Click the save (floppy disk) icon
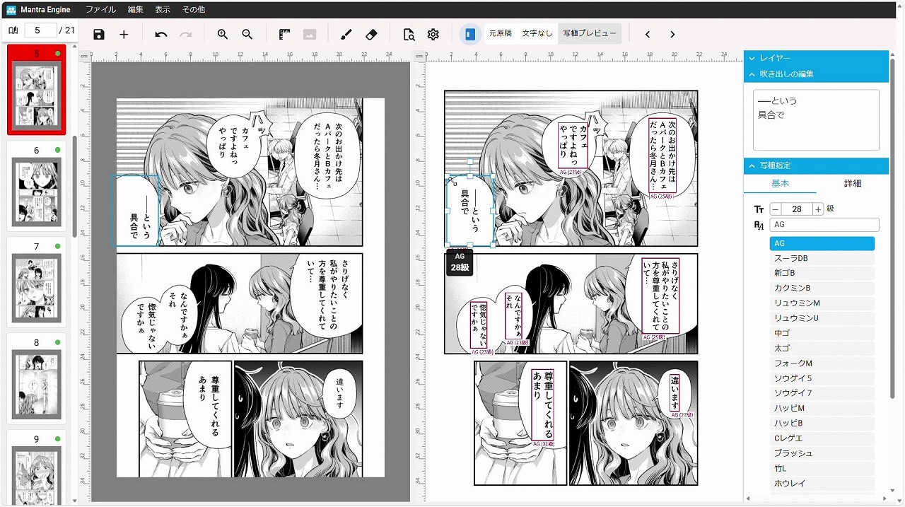Screen dimensions: 905x507 (x=99, y=34)
